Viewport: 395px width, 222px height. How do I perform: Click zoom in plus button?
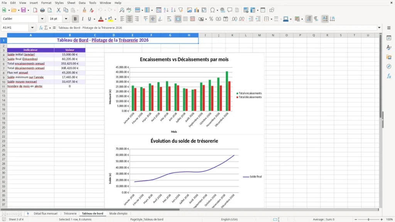coord(381,219)
